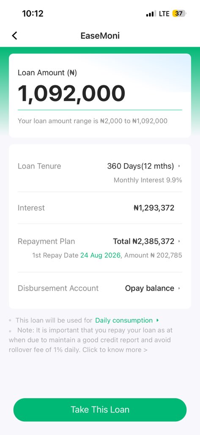
Task: Select the Loan Tenure row label
Action: pyautogui.click(x=39, y=166)
